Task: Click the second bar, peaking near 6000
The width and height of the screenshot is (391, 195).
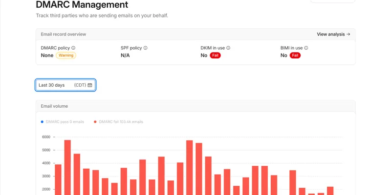Action: pyautogui.click(x=67, y=167)
